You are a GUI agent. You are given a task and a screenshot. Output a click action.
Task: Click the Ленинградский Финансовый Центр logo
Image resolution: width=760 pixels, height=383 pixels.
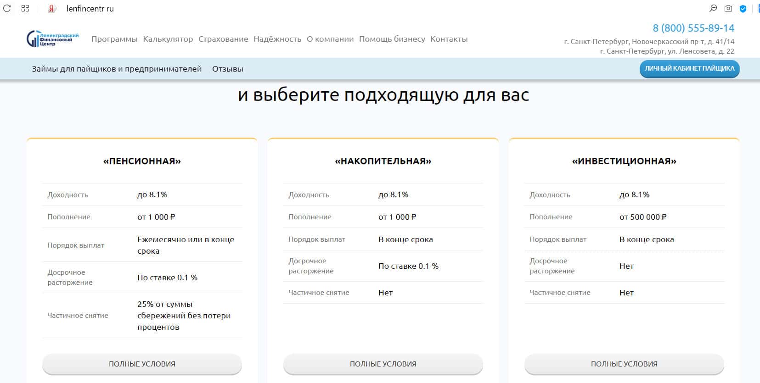click(x=52, y=39)
